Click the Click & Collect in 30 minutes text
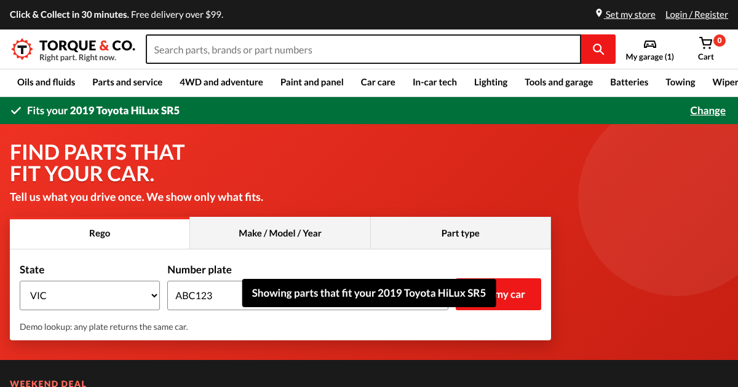738x387 pixels. [69, 15]
